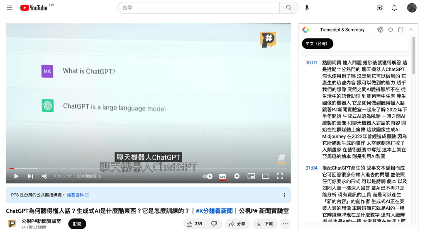The width and height of the screenshot is (425, 233).
Task: Enable miniplayer mode
Action: 251,177
